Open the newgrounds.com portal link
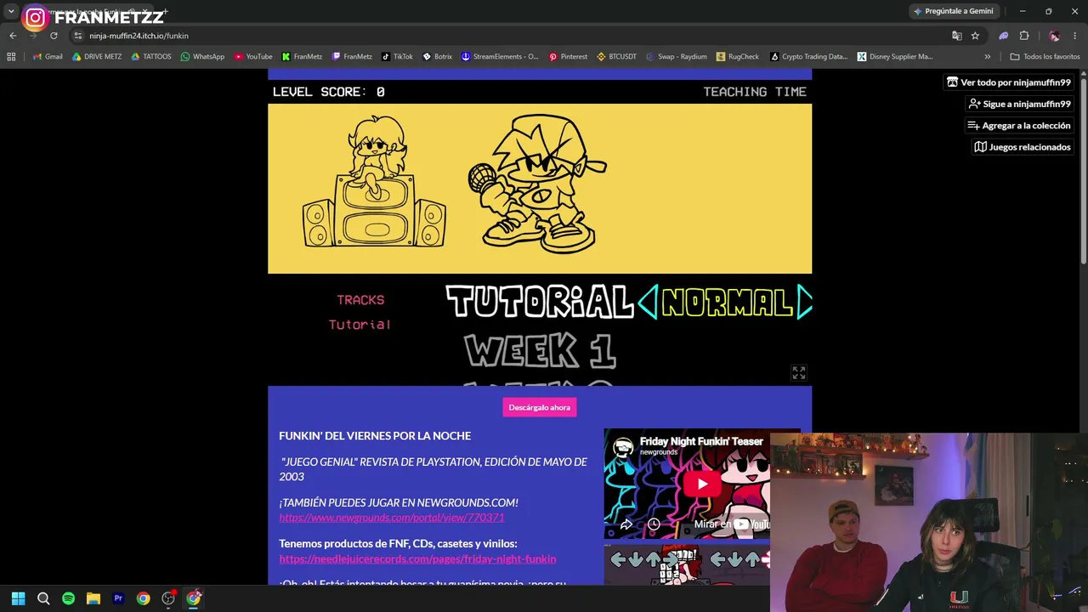 click(x=392, y=518)
